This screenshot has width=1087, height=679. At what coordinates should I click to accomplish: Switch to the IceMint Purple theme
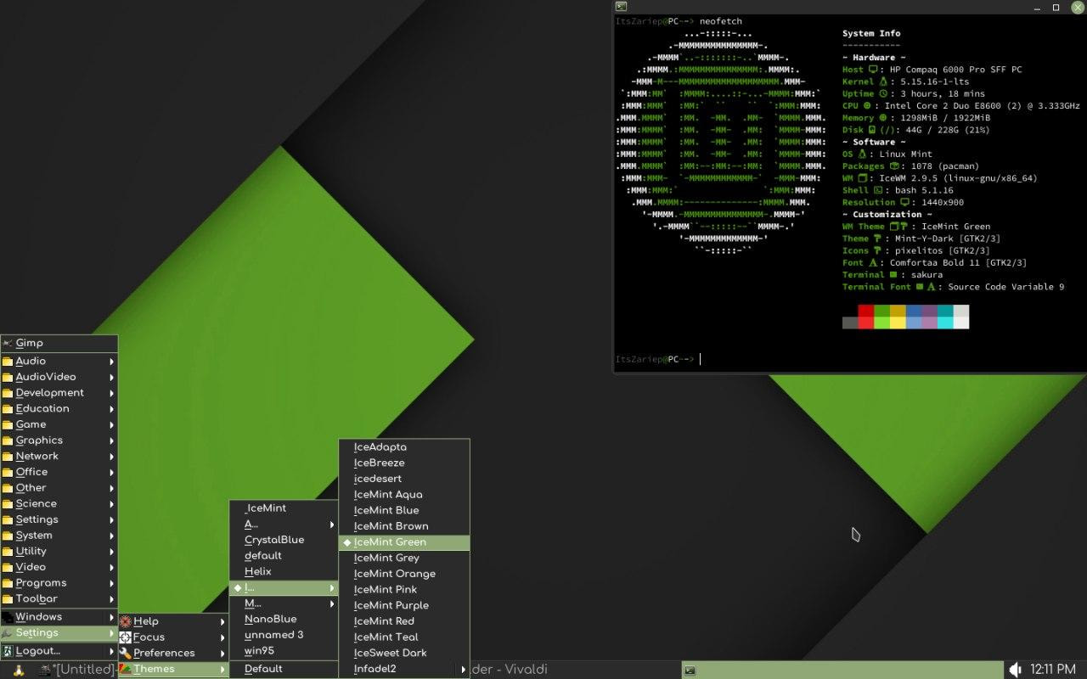tap(391, 605)
